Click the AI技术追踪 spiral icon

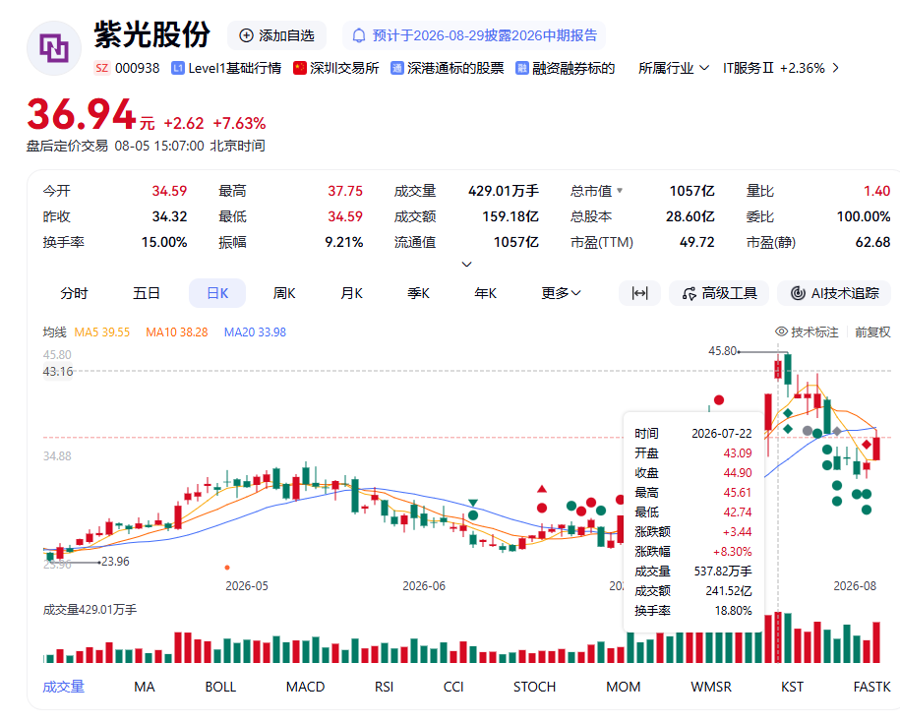(x=798, y=293)
